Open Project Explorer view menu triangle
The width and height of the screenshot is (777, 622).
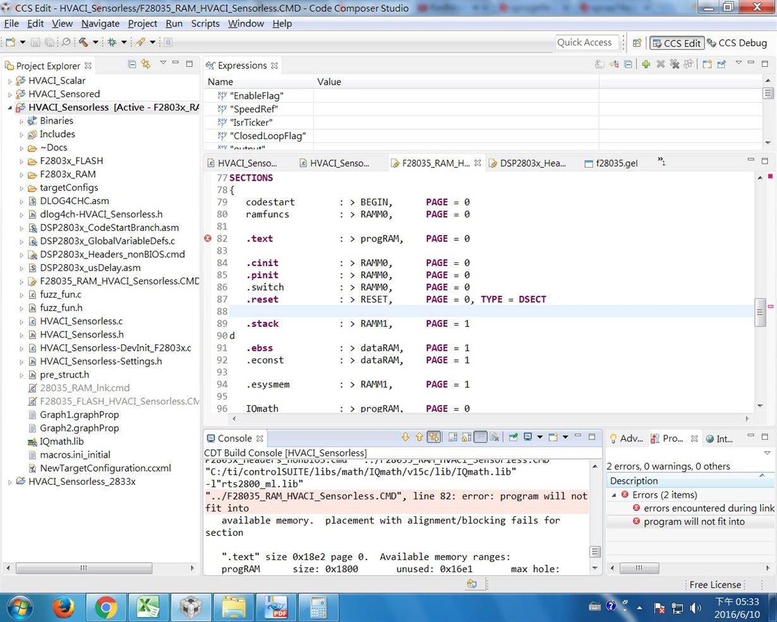[x=163, y=63]
